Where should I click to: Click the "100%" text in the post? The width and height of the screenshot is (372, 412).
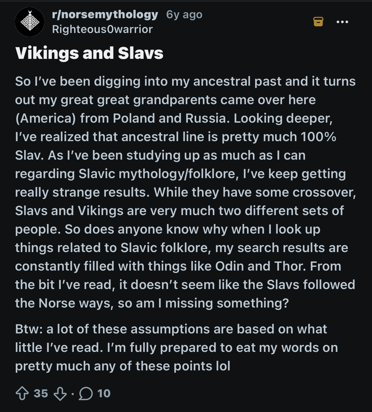click(318, 137)
